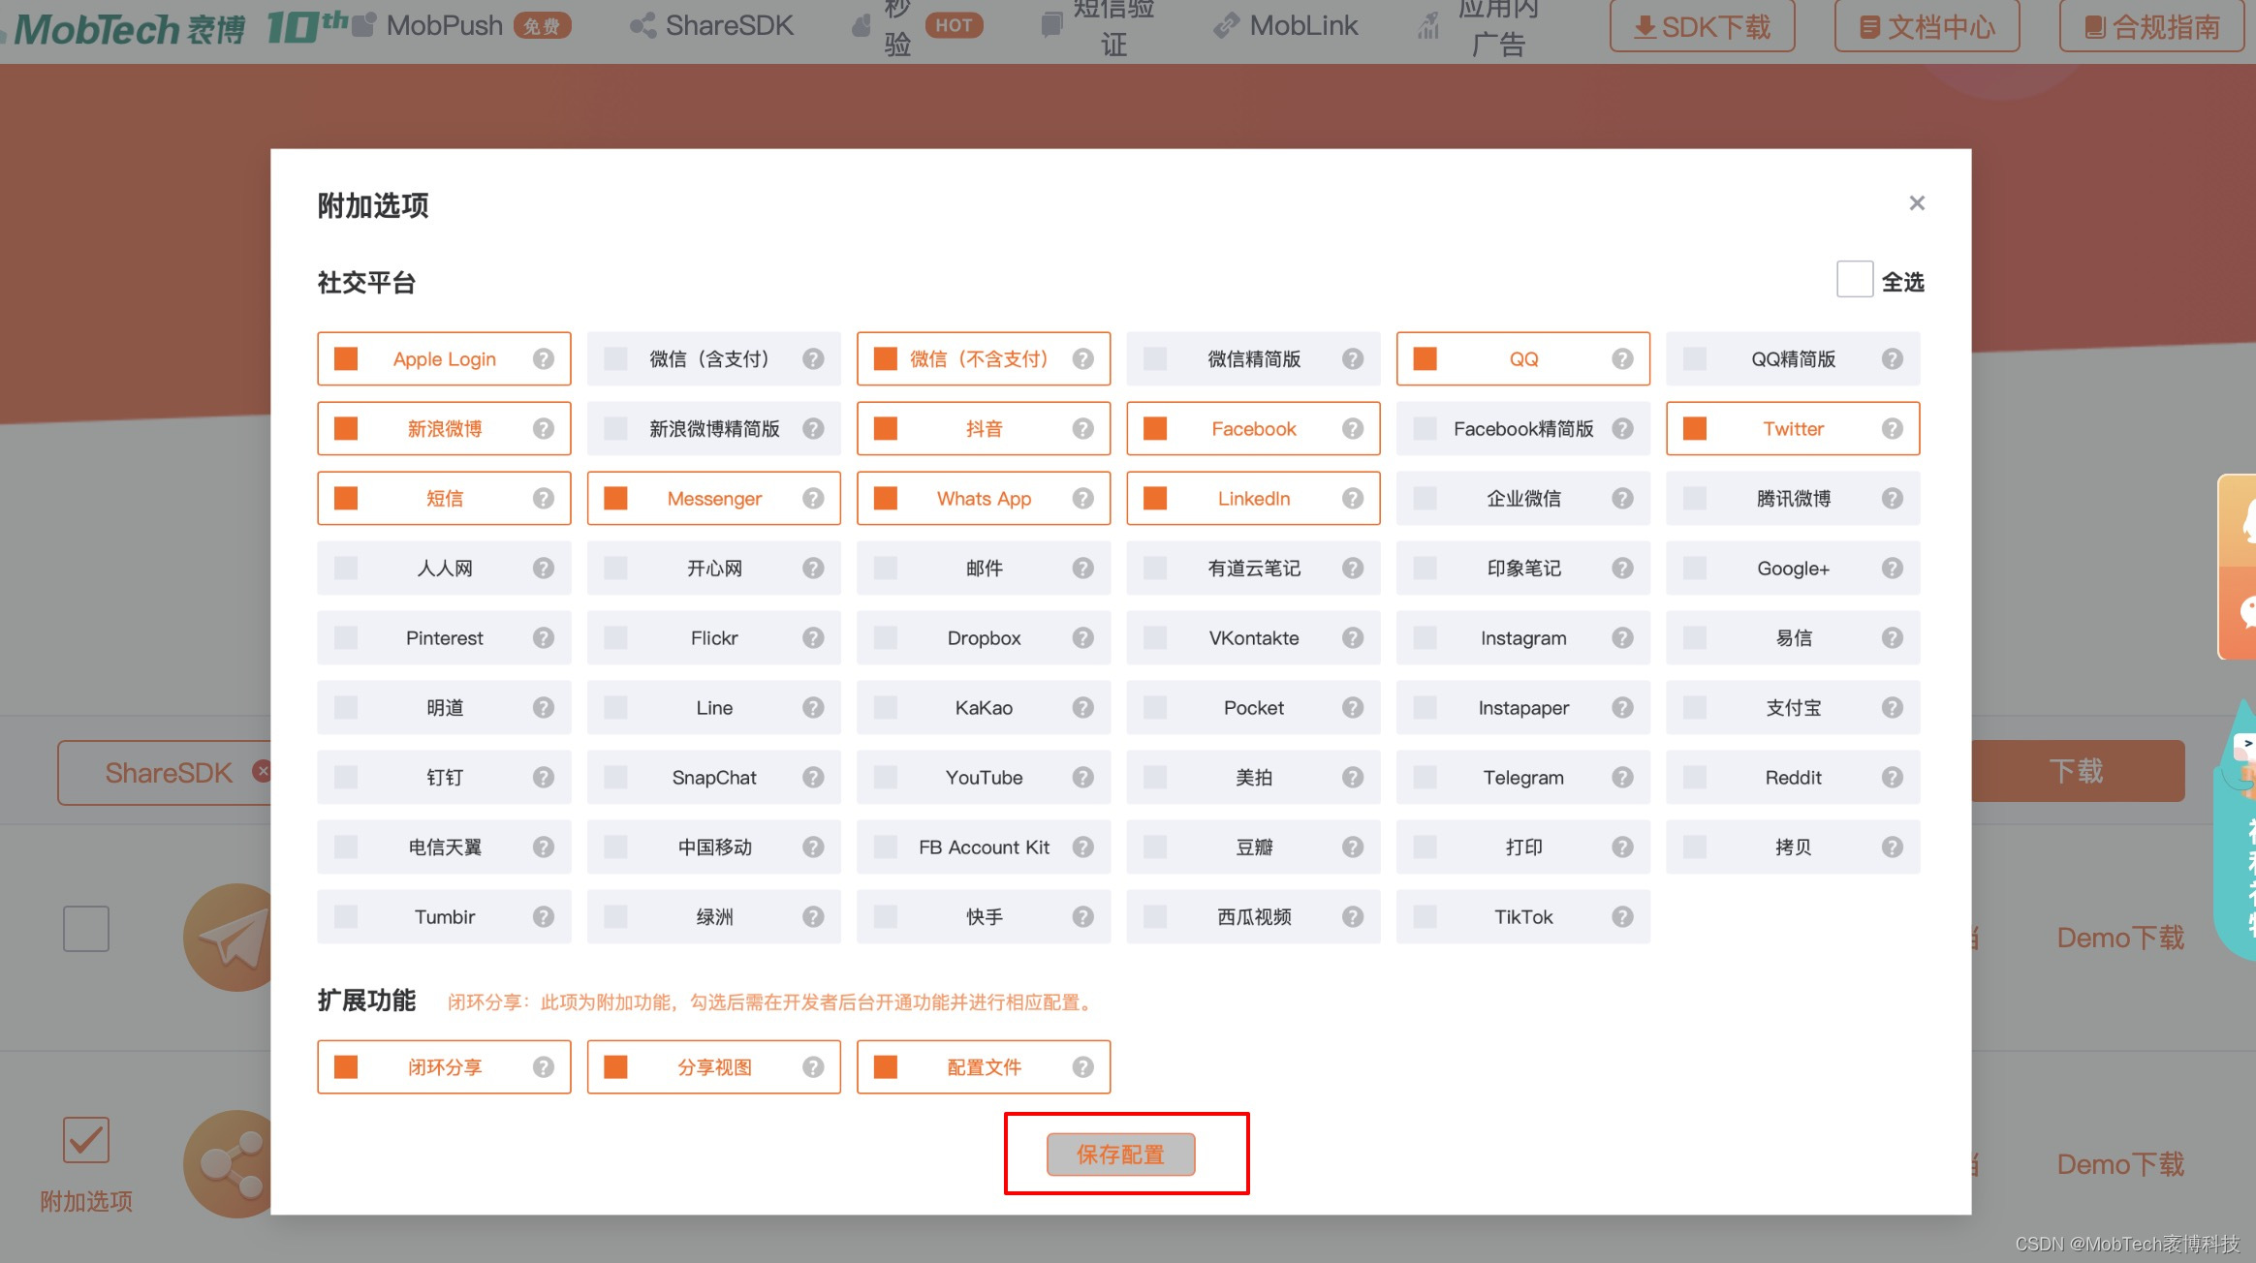The width and height of the screenshot is (2256, 1263).
Task: Check the 全选 select-all checkbox
Action: (x=1854, y=280)
